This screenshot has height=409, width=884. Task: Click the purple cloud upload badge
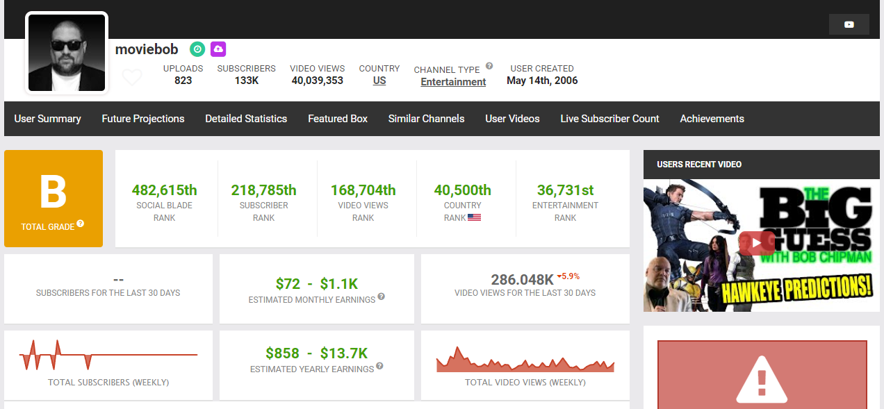click(218, 49)
